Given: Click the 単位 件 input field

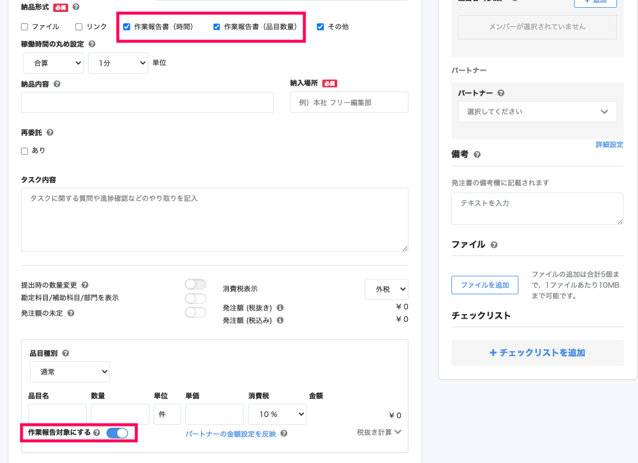Looking at the screenshot, I should click(x=167, y=414).
